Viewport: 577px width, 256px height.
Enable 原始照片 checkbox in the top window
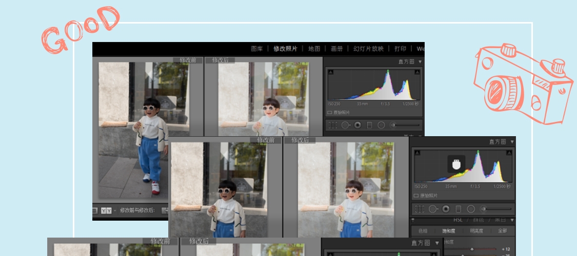pyautogui.click(x=330, y=112)
